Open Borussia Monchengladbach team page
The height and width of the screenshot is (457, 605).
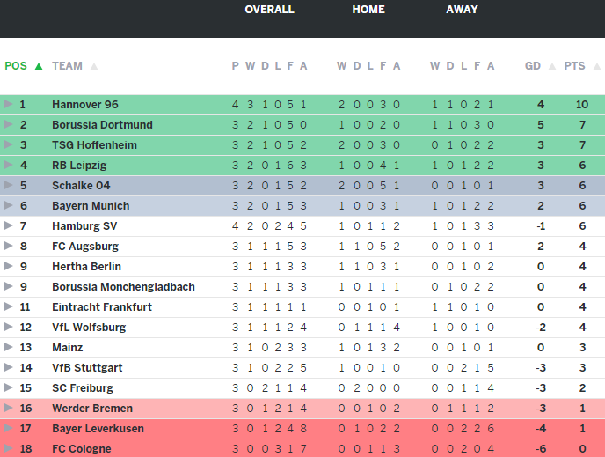123,287
